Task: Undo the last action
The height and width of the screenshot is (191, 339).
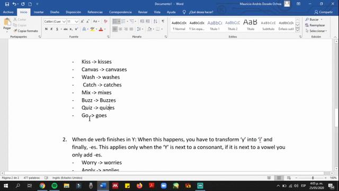Action: (x=14, y=4)
